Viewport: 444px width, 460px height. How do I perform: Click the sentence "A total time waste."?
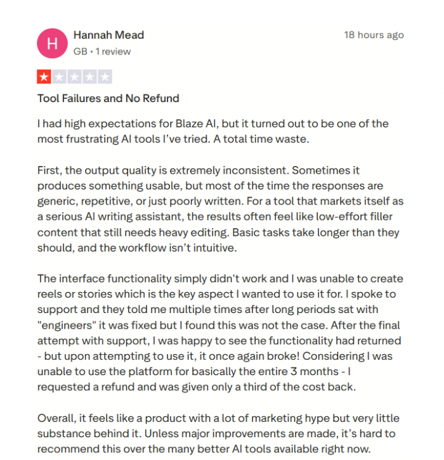[276, 139]
